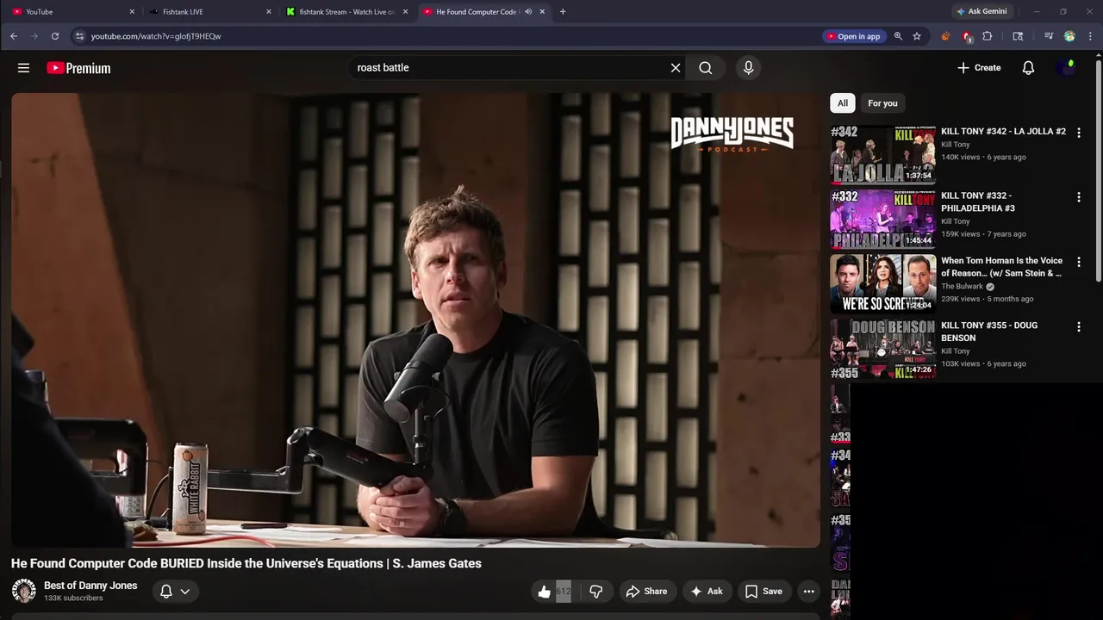The height and width of the screenshot is (620, 1103).
Task: Open YouTube notifications bell
Action: tap(1028, 68)
